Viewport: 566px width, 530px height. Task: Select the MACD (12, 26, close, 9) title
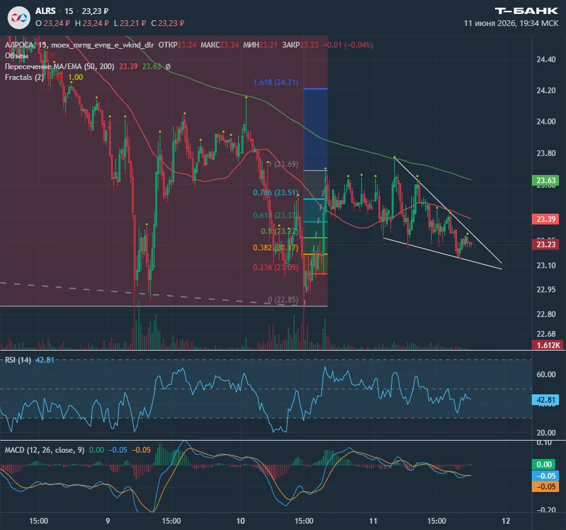(x=44, y=450)
